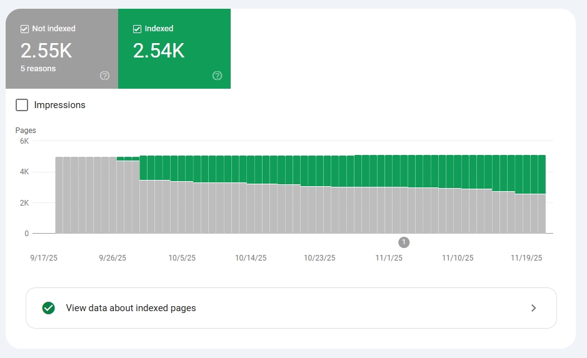
Task: Open View data about indexed pages
Action: [131, 308]
